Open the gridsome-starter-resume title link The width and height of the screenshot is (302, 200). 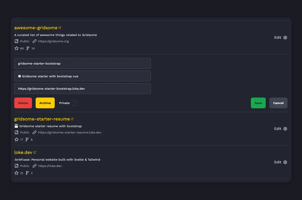(42, 119)
